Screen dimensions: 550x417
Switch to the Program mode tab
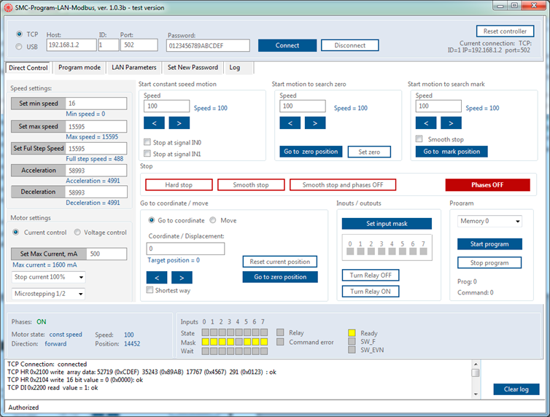[x=80, y=68]
